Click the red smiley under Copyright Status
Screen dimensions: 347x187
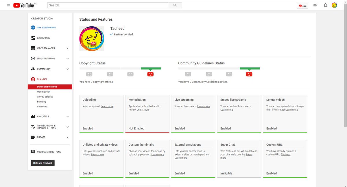[x=150, y=74]
